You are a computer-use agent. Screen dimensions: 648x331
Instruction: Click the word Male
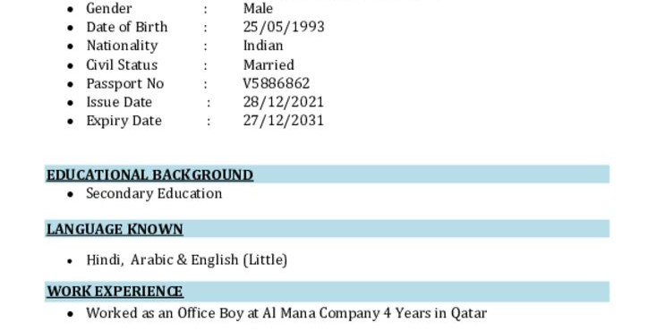(258, 8)
